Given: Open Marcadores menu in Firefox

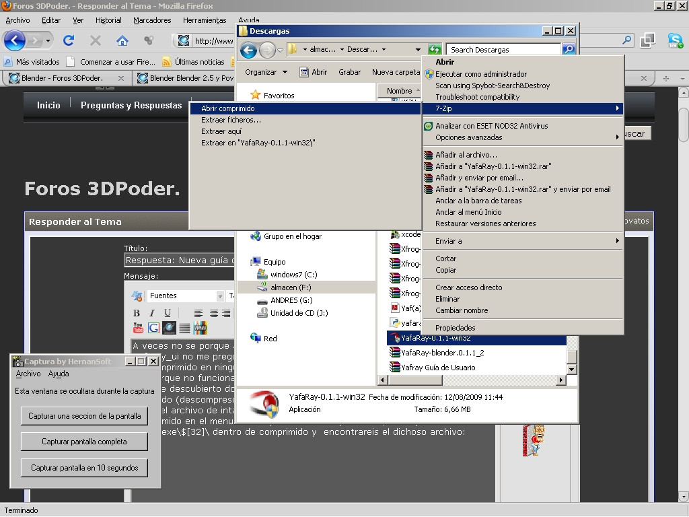Looking at the screenshot, I should pyautogui.click(x=152, y=20).
